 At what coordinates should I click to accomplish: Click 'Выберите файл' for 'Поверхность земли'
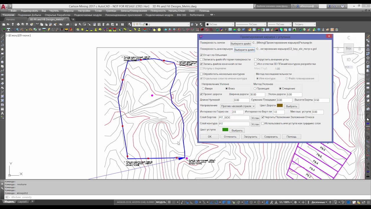tap(241, 44)
